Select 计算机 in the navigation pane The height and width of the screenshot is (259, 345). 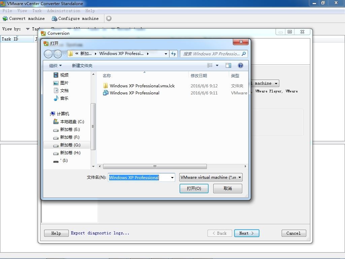point(59,114)
